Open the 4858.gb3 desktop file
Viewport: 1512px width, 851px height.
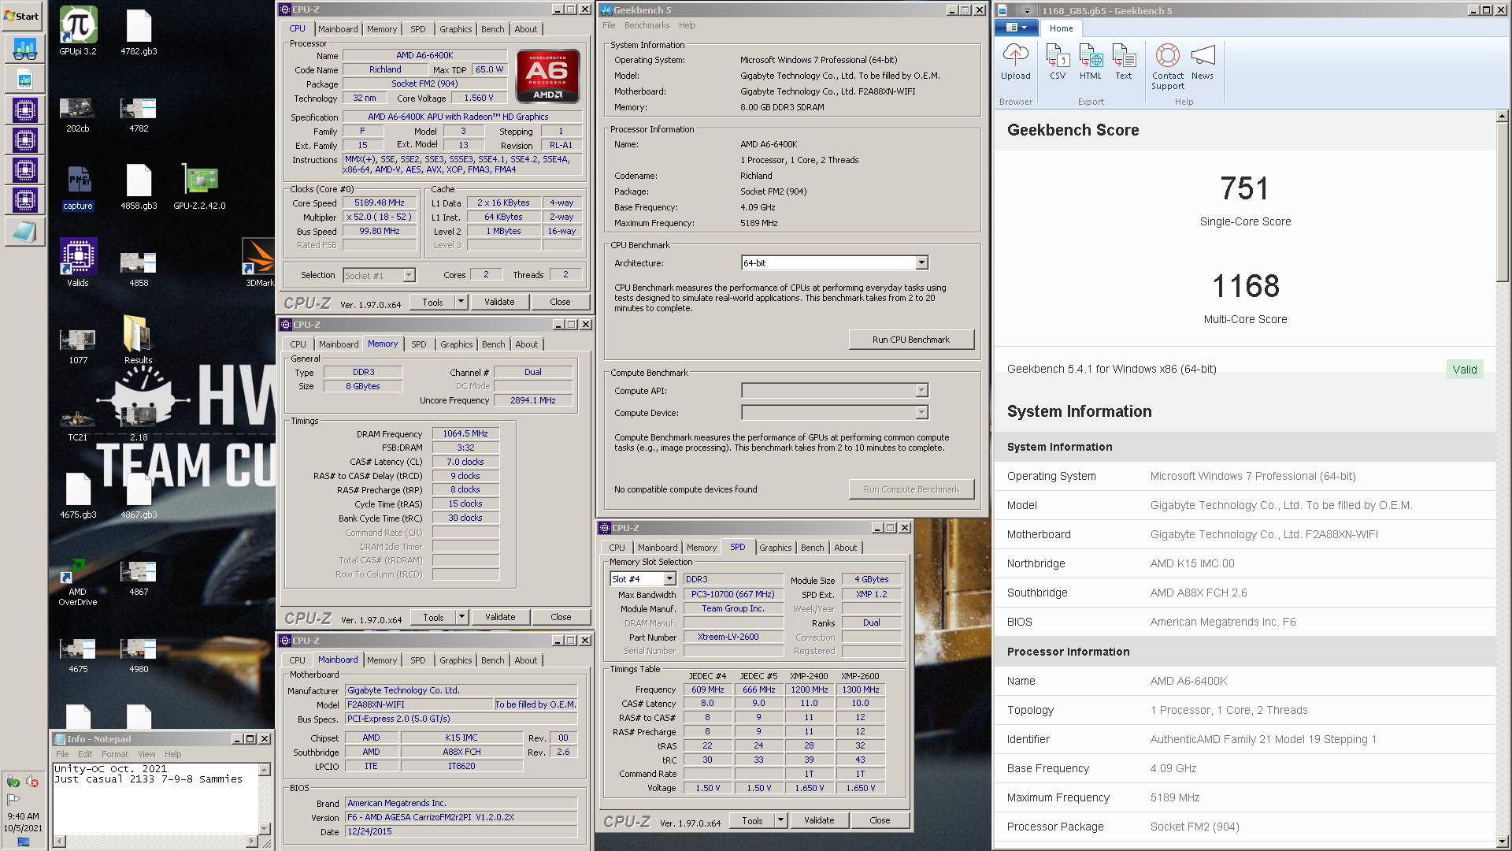139,188
